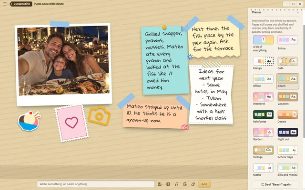The height and width of the screenshot is (190, 305).
Task: Minimize the scrapbook window
Action: (286, 4)
